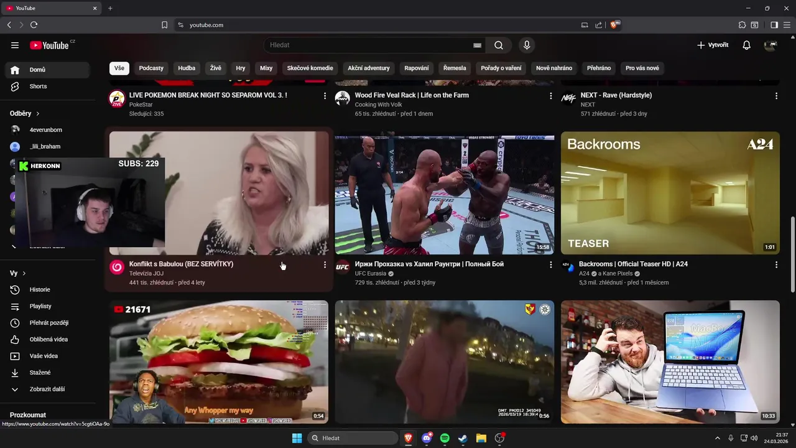Select the Rapování filter chip
The width and height of the screenshot is (796, 448).
tap(417, 68)
